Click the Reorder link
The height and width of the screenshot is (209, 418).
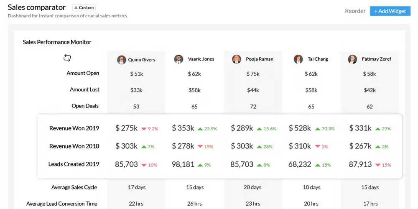pyautogui.click(x=355, y=11)
